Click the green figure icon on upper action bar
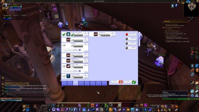 pos(106,105)
